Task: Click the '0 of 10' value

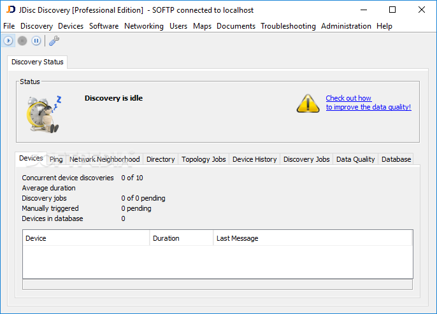Action: 132,178
